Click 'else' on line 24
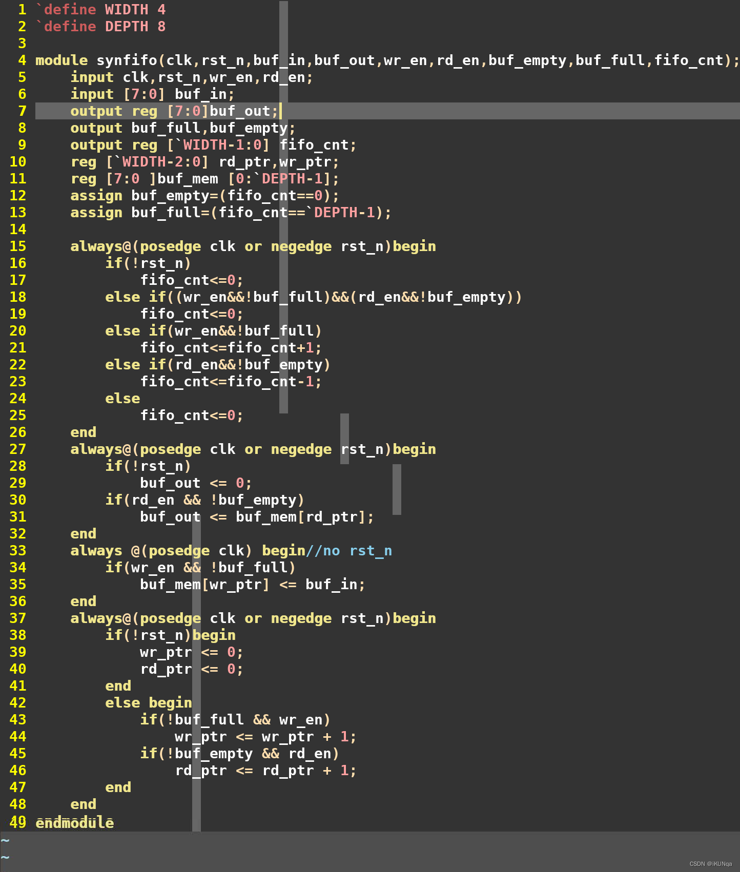This screenshot has height=872, width=740. [122, 399]
